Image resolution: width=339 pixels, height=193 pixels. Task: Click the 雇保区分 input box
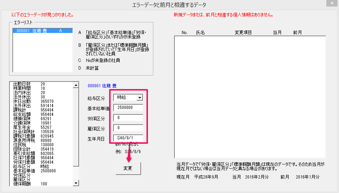128,128
